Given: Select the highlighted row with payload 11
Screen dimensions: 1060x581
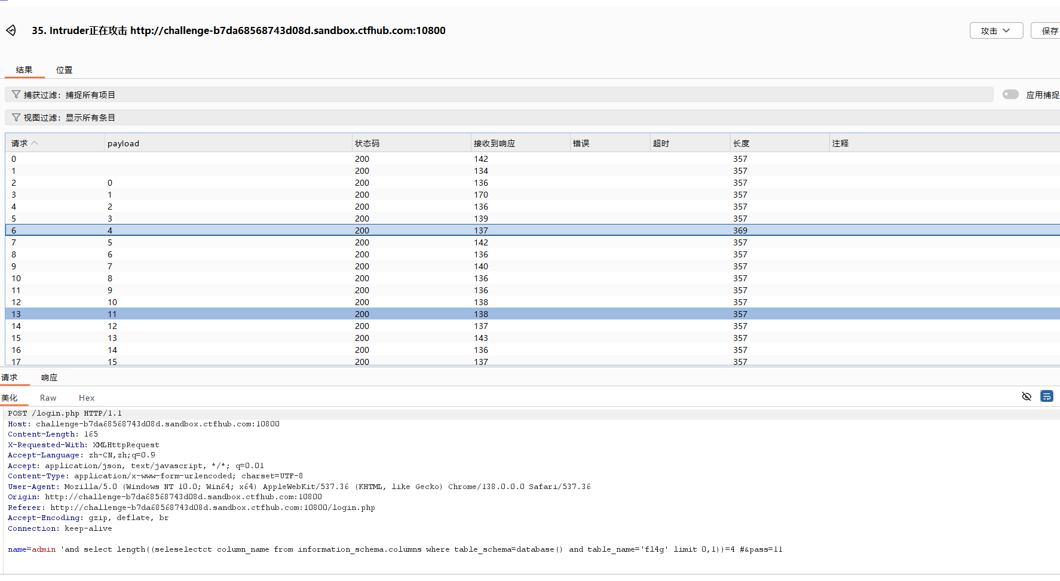Looking at the screenshot, I should click(239, 313).
